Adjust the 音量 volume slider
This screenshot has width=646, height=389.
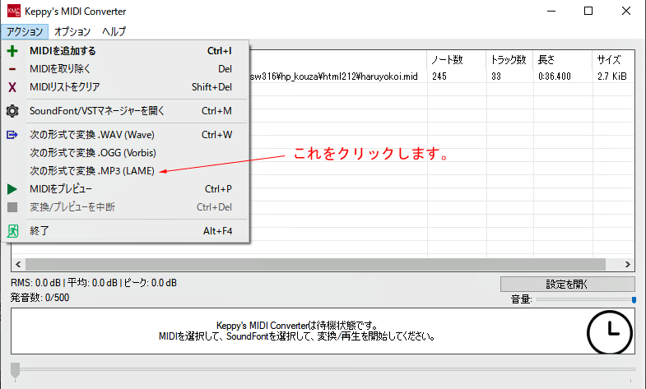coord(585,299)
